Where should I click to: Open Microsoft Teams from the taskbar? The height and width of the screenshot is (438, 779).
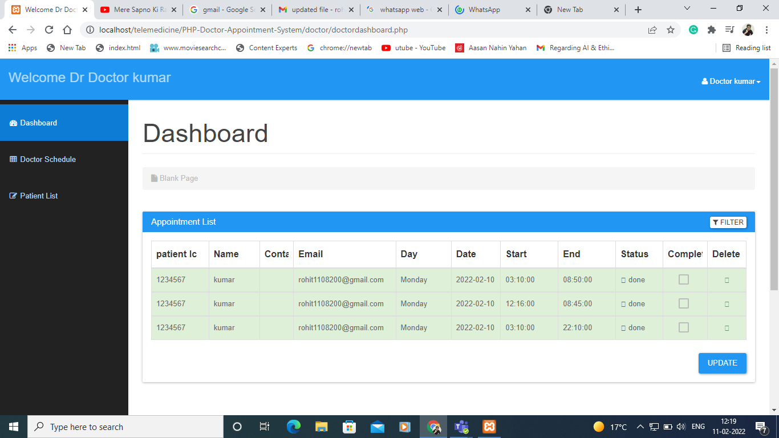point(461,427)
